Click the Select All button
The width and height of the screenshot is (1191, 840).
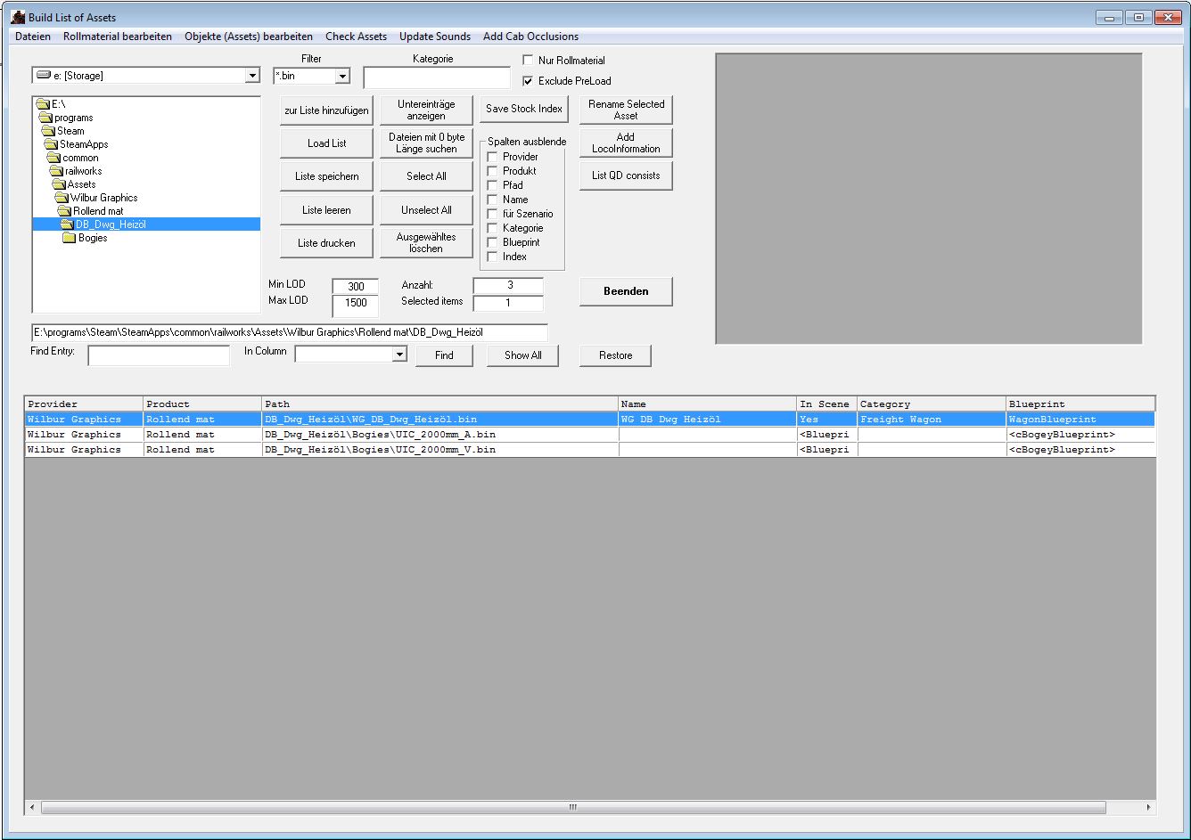[x=426, y=176]
